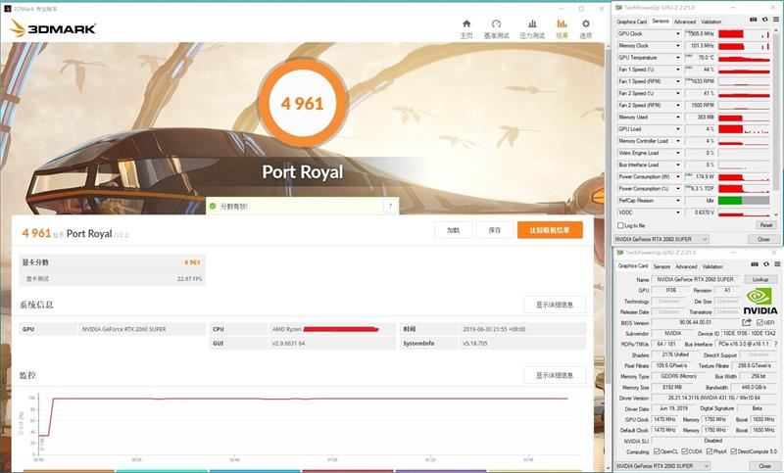Toggle the DirectCompute 5.0 checkbox
Viewport: 784px width, 473px height.
point(733,451)
